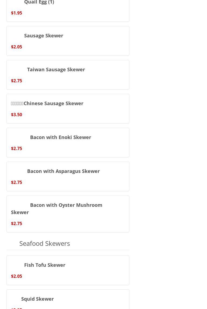Click the $1.95 Quail Egg price
This screenshot has height=309, width=207.
[x=17, y=13]
